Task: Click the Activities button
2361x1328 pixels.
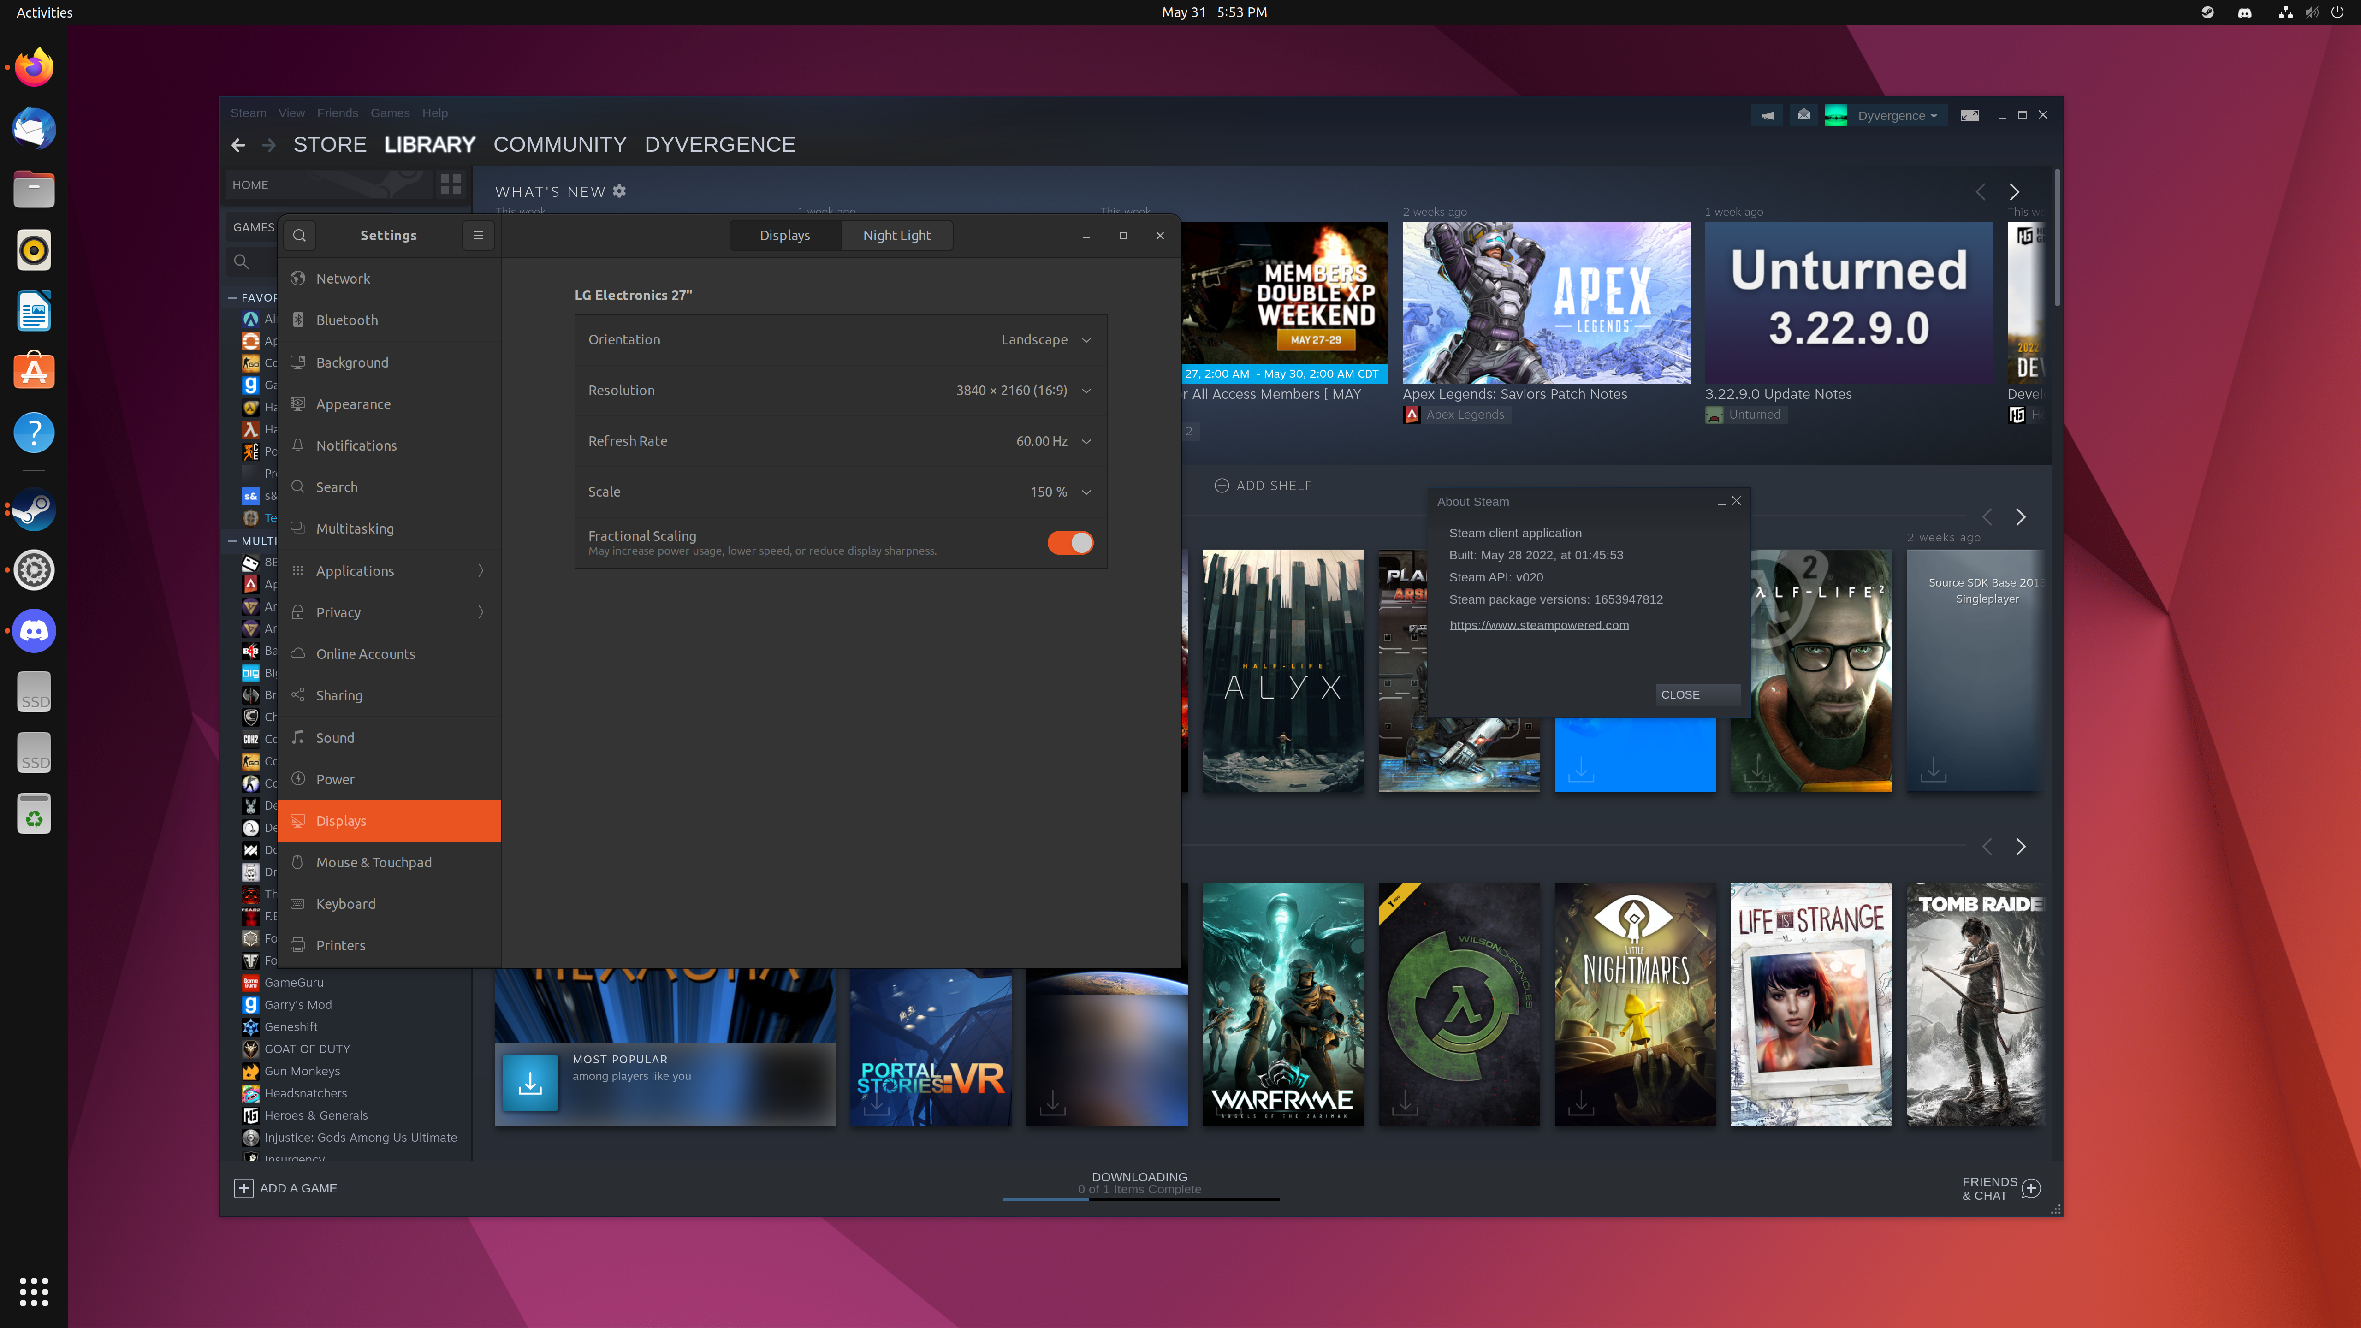Action: point(45,13)
